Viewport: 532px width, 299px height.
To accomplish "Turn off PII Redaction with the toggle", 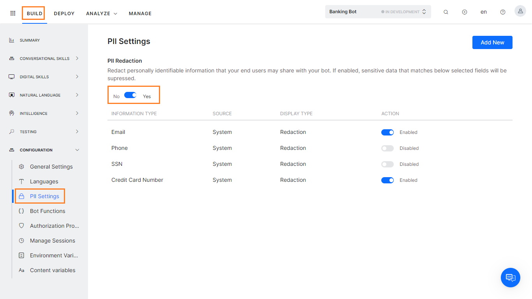I will point(130,95).
